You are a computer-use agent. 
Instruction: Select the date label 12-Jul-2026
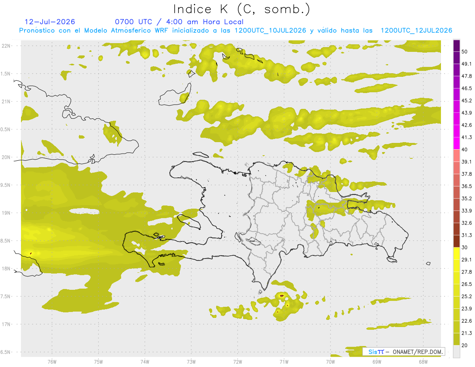point(50,22)
